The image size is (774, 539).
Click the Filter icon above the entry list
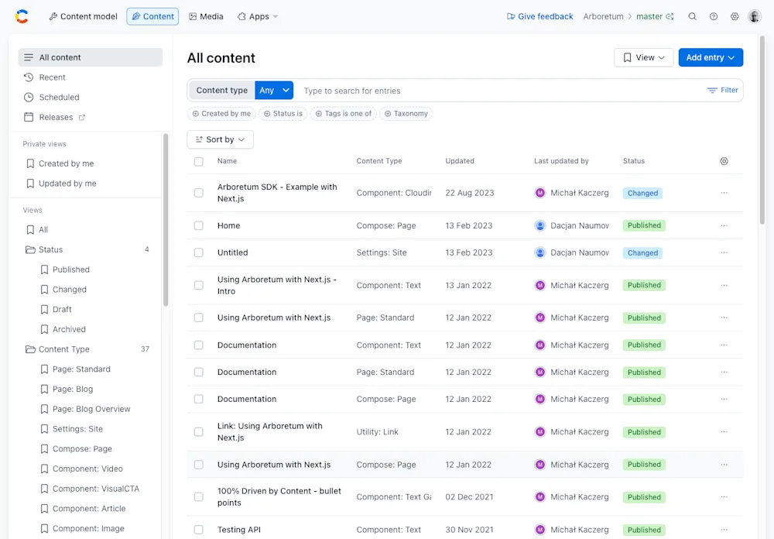pyautogui.click(x=722, y=90)
